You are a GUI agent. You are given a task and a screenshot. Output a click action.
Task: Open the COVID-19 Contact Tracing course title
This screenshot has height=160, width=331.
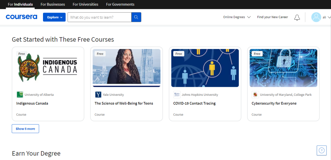point(194,103)
